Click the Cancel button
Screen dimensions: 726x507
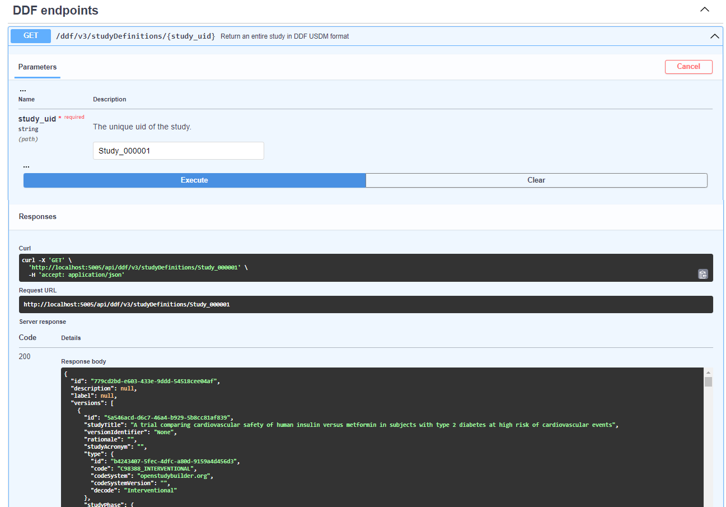pos(688,67)
